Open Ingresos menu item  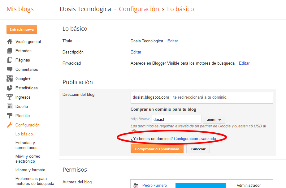[x=23, y=97]
